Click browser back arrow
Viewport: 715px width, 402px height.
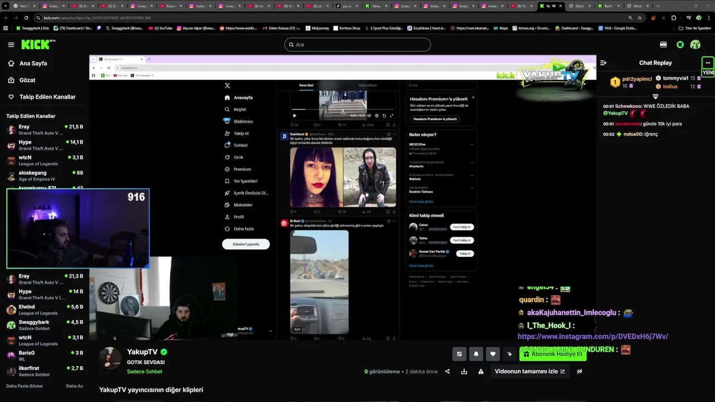6,18
